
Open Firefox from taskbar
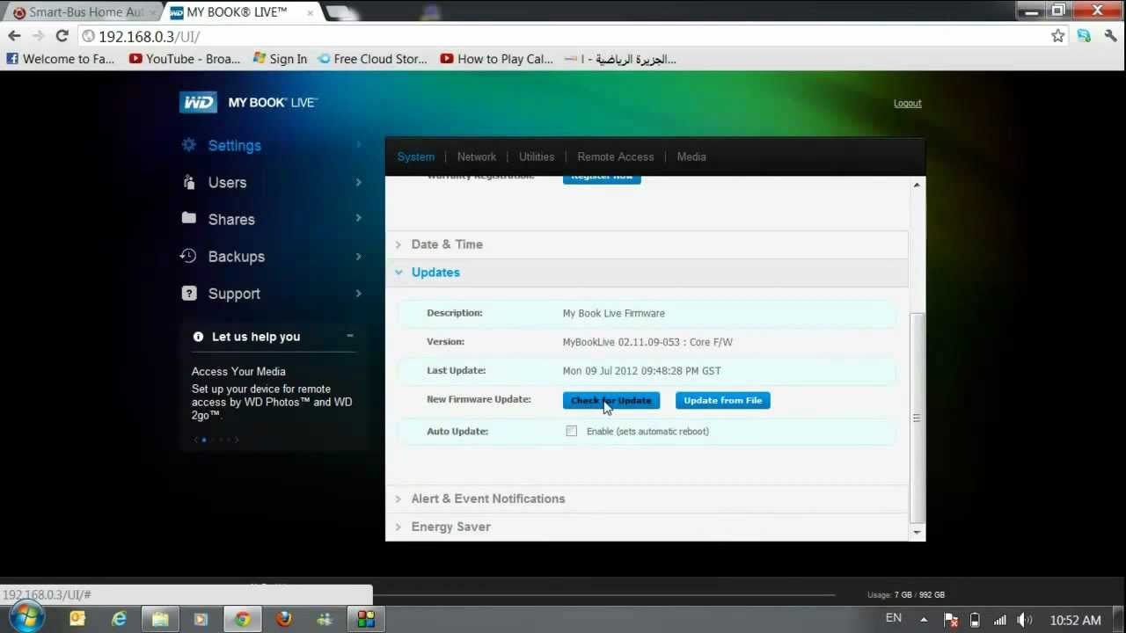(283, 619)
